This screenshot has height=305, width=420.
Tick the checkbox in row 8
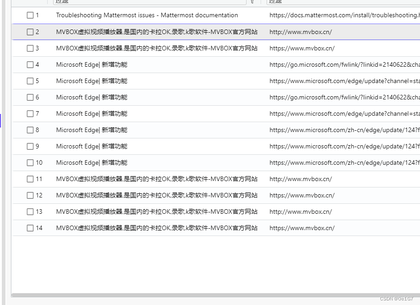(30, 130)
